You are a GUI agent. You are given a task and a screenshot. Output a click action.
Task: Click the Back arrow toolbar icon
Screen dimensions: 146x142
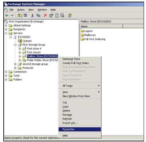[7, 16]
